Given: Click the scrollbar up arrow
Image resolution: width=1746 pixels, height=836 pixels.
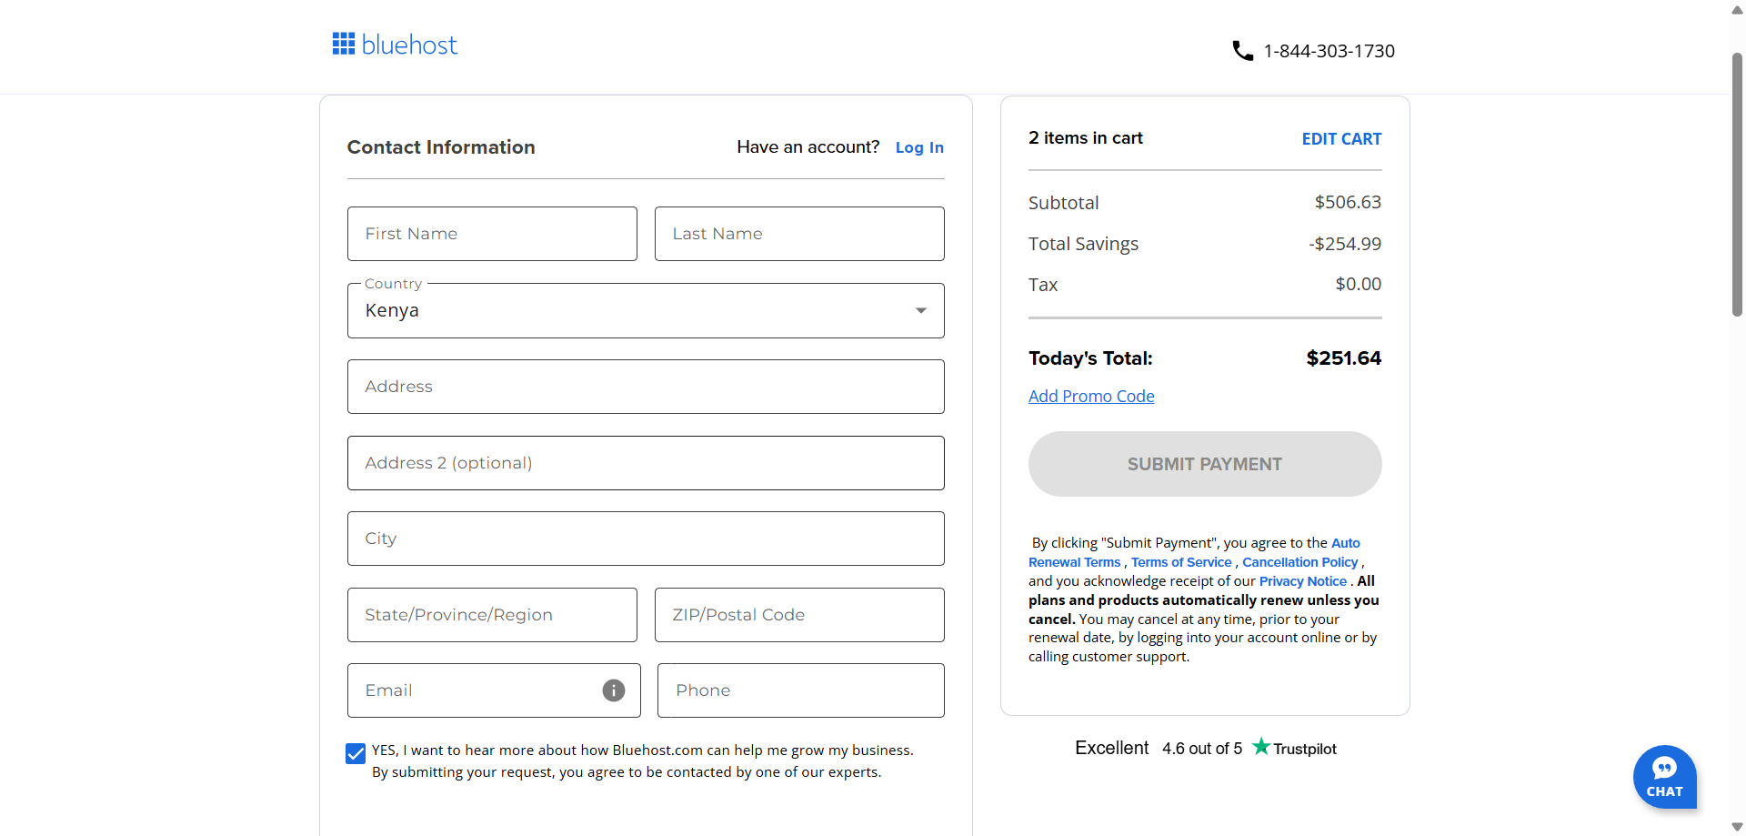Looking at the screenshot, I should point(1737,9).
